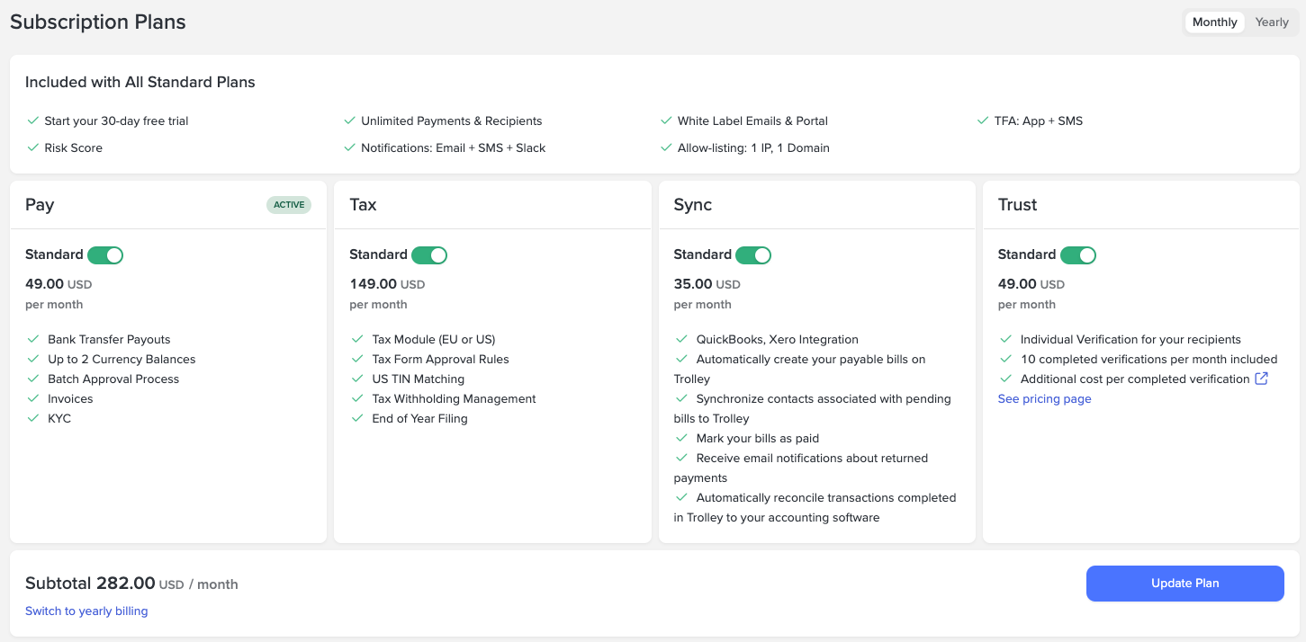Click checkmark beside Batch Approval Process
The height and width of the screenshot is (642, 1306).
coord(33,379)
